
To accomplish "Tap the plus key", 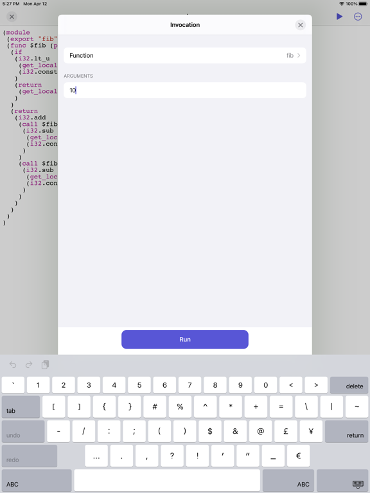I will [x=256, y=406].
